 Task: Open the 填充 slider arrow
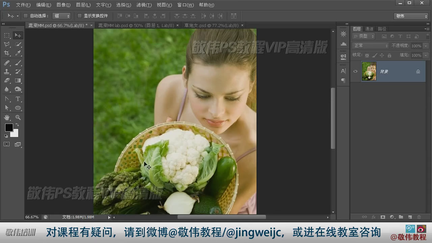[x=426, y=55]
